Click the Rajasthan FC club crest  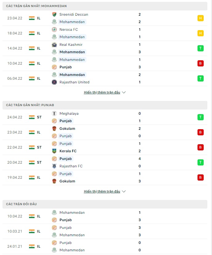[54, 166]
